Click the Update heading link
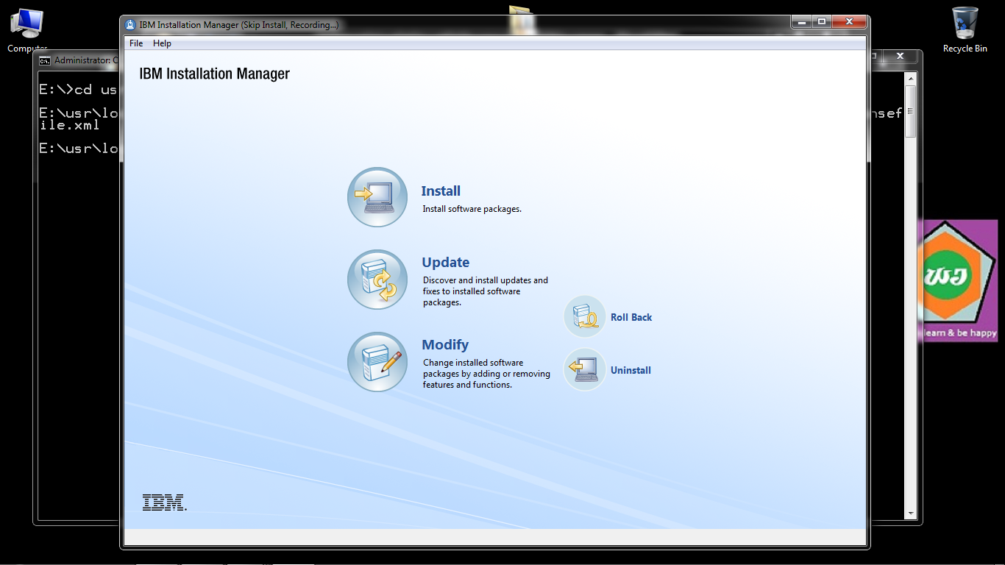Image resolution: width=1005 pixels, height=565 pixels. pos(446,263)
